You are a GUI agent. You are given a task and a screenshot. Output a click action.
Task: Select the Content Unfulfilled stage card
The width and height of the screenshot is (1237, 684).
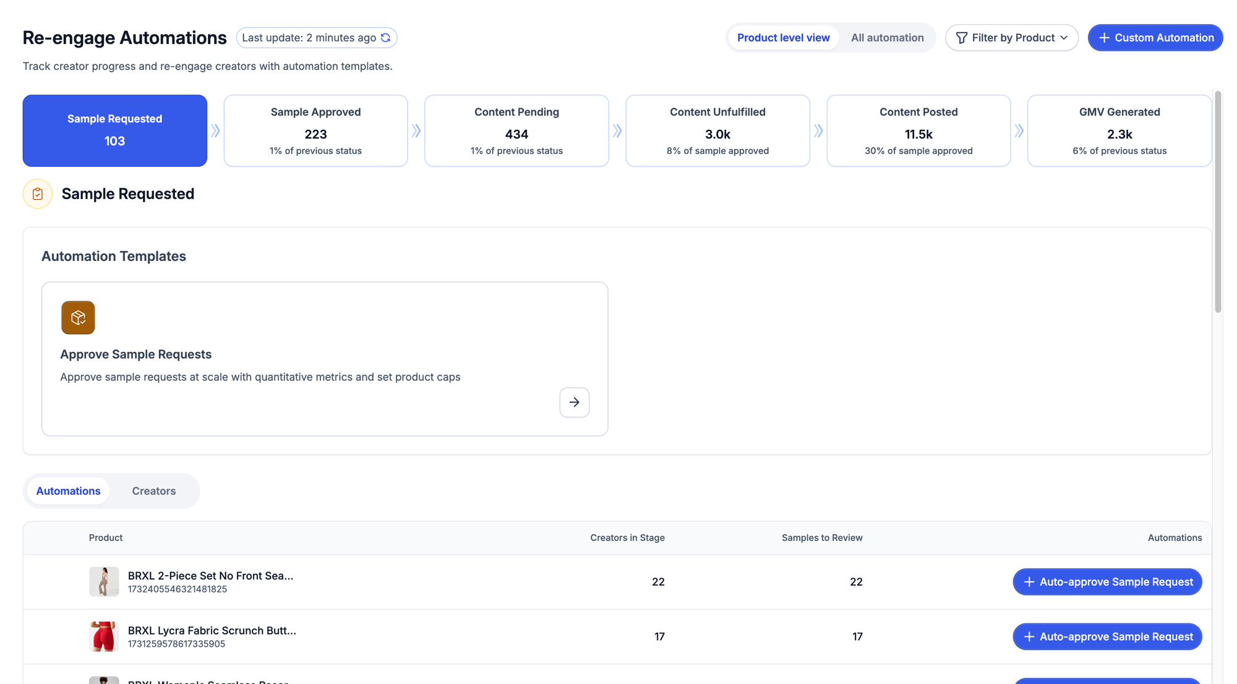[x=717, y=130]
